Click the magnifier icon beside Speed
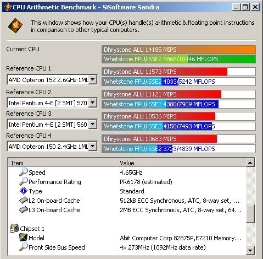 tap(24, 172)
